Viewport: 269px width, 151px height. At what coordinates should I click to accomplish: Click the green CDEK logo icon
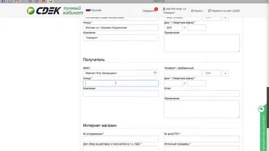click(x=31, y=10)
